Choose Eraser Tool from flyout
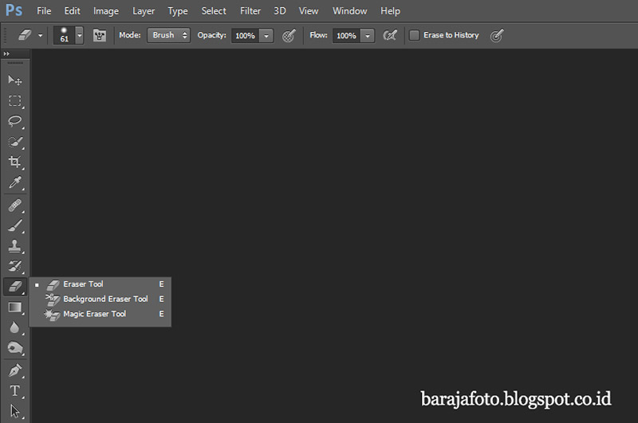This screenshot has width=638, height=423. (100, 284)
